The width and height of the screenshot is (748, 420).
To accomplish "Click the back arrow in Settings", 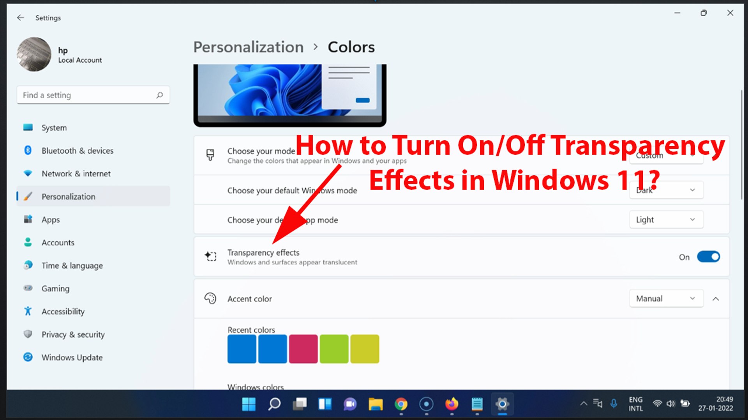I will [x=20, y=17].
